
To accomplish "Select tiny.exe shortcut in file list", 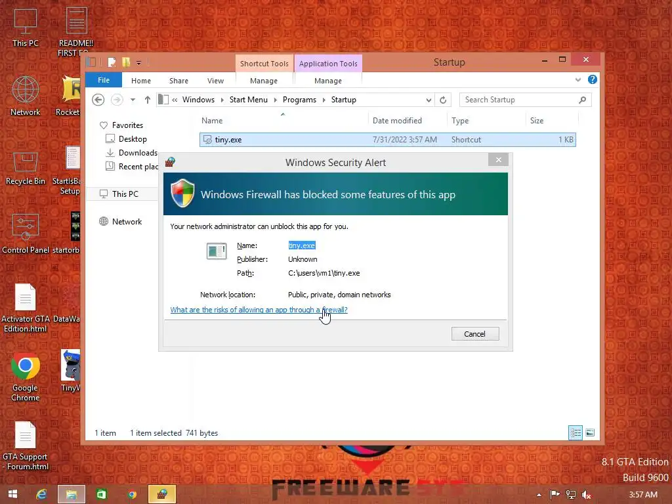I will (x=387, y=140).
